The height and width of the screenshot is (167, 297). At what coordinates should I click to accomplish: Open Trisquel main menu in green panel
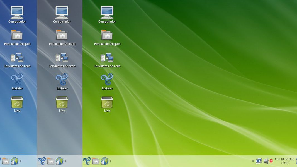coord(87,161)
